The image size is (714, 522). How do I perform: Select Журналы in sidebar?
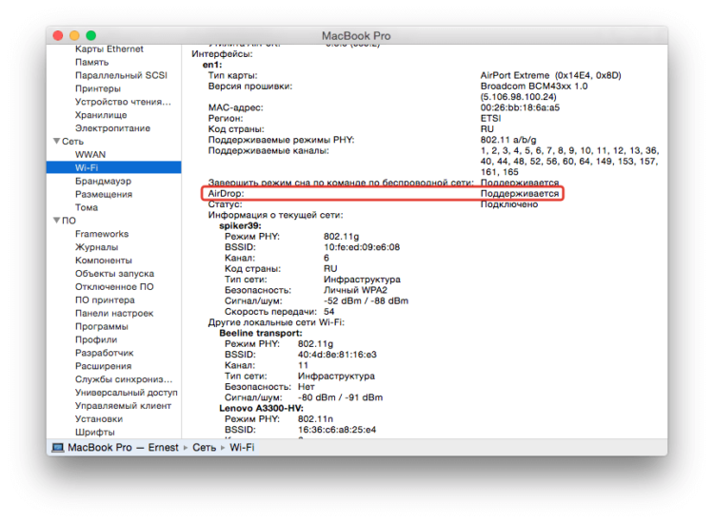pyautogui.click(x=96, y=247)
